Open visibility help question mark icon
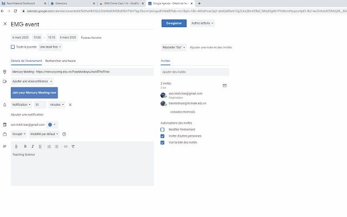This screenshot has height=217, width=347. pos(64,134)
